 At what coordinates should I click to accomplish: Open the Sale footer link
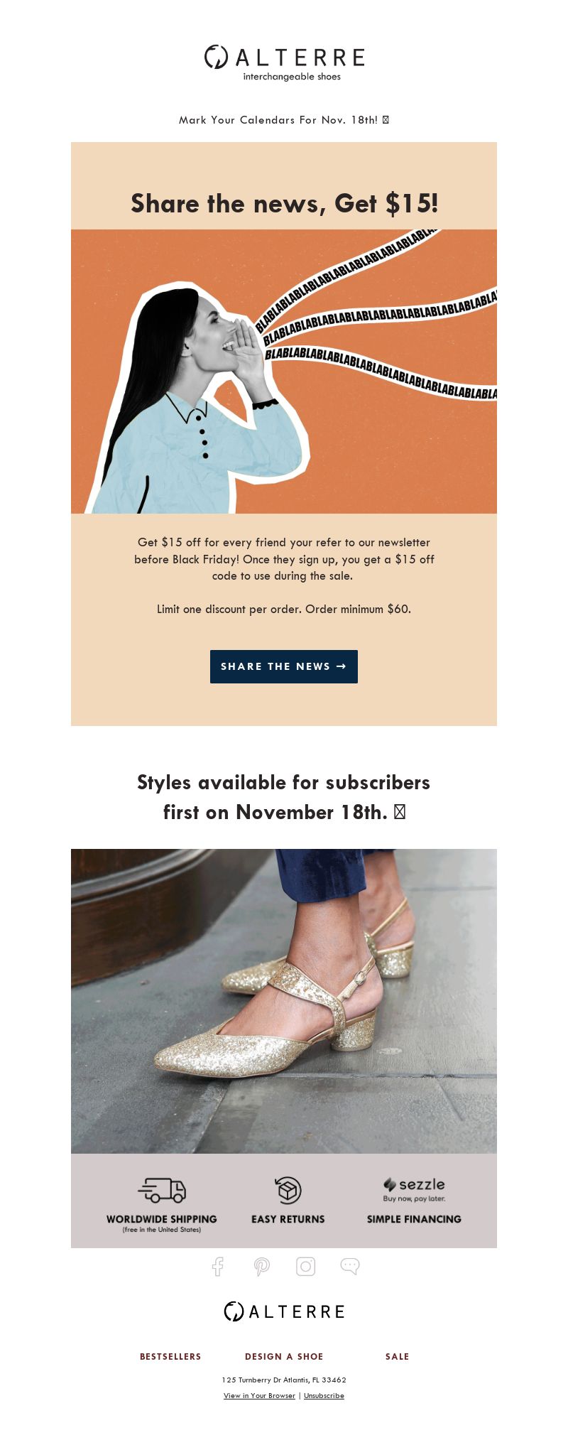point(398,1356)
